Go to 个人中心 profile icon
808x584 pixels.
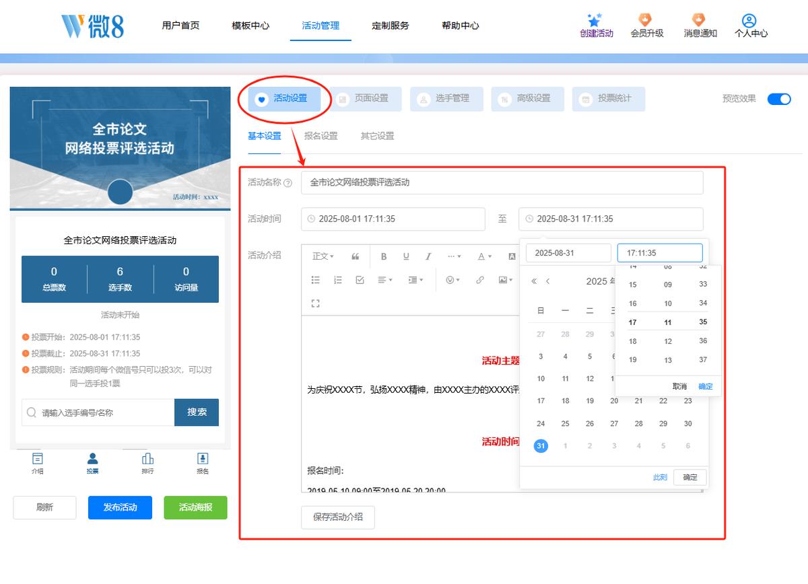click(750, 21)
